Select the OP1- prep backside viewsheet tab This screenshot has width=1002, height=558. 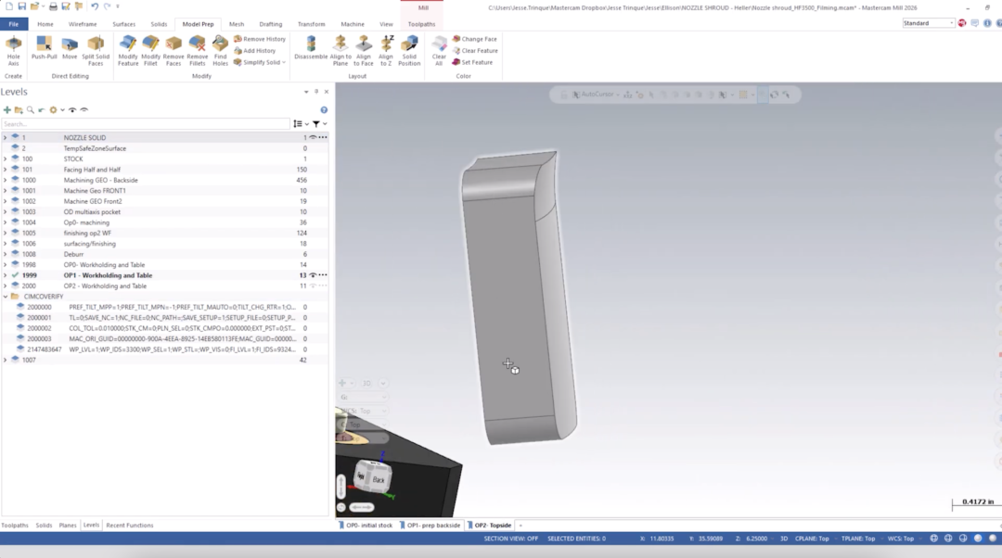coord(430,526)
